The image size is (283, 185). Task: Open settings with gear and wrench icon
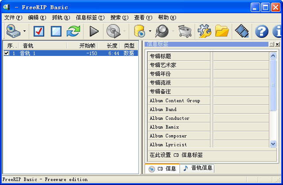204,31
